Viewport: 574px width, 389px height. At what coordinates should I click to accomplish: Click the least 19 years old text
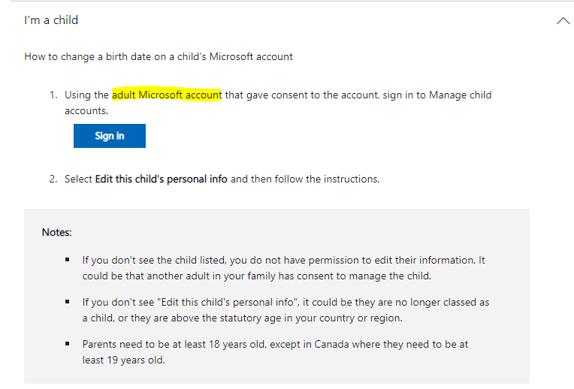point(123,360)
